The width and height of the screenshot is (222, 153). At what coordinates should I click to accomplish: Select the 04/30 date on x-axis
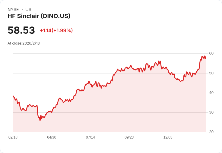52,137
